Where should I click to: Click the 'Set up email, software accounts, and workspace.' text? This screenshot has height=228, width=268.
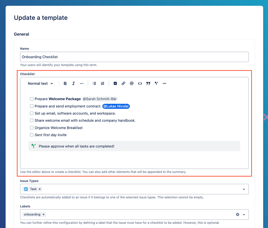[x=75, y=113]
